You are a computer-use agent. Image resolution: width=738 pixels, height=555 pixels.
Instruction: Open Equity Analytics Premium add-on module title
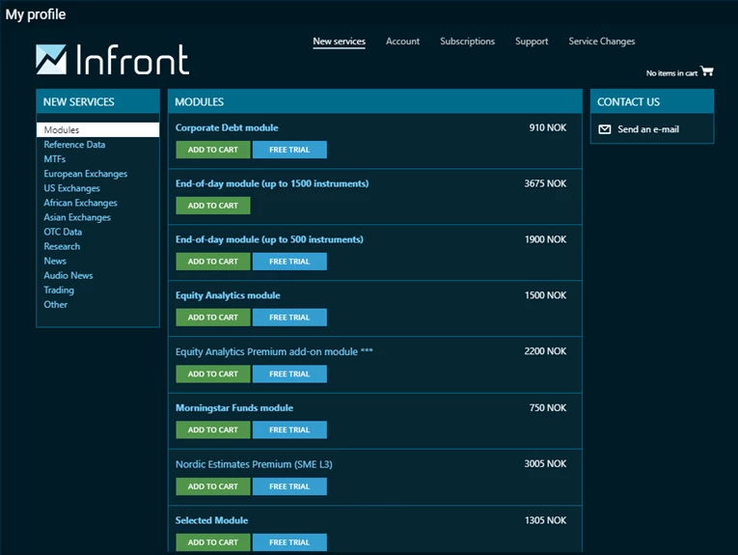pyautogui.click(x=274, y=352)
